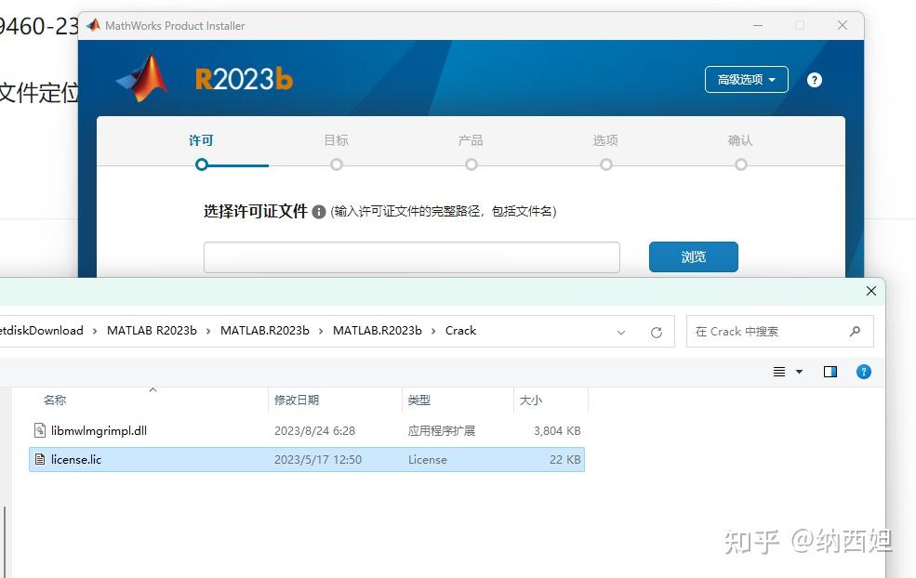Image resolution: width=916 pixels, height=578 pixels.
Task: Click the 3,804 KB size cell
Action: (557, 431)
